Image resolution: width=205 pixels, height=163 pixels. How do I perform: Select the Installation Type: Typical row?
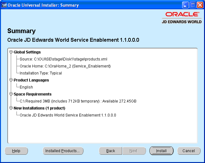(41, 73)
